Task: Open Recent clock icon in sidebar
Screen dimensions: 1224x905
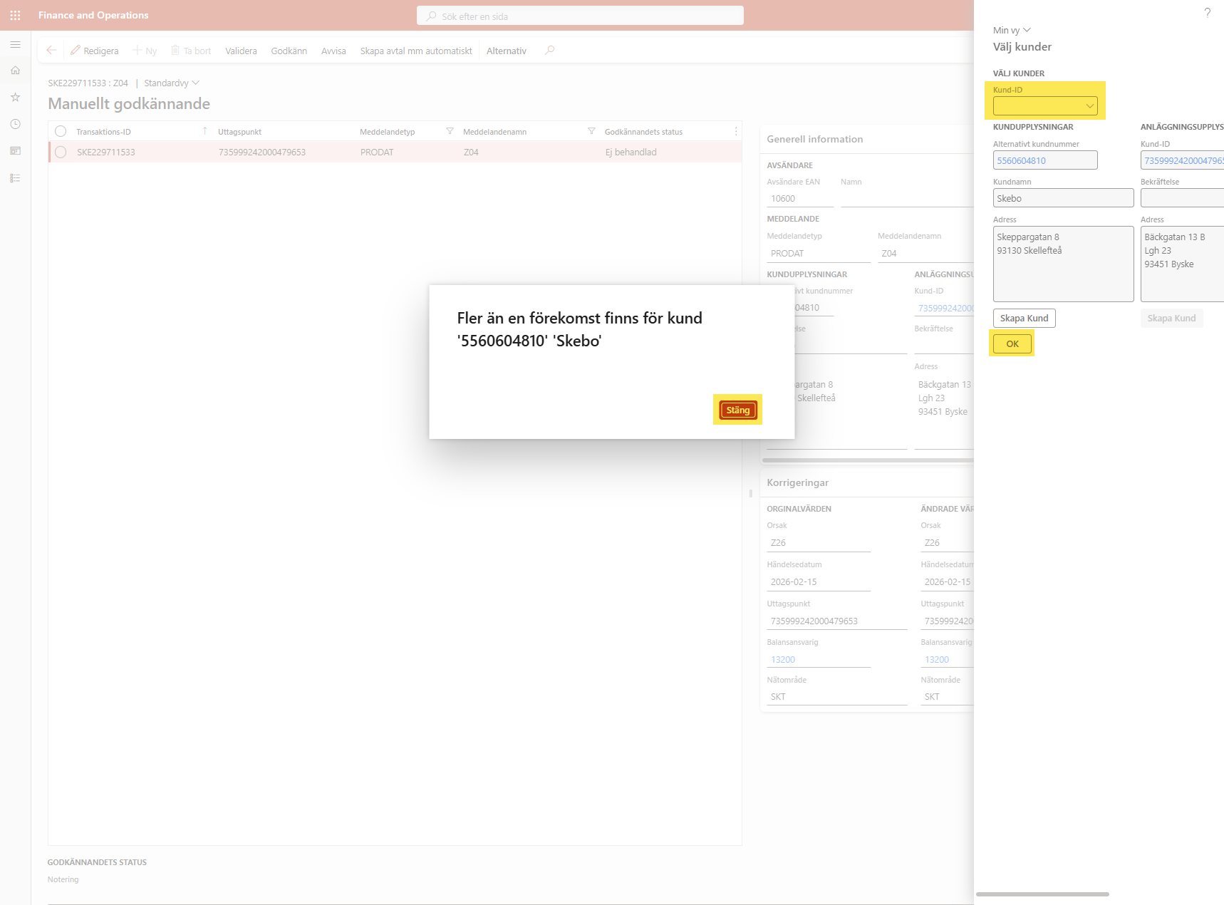Action: pyautogui.click(x=15, y=124)
